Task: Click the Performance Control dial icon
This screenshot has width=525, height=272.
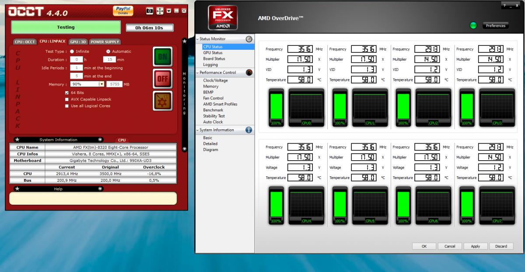Action: 249,72
